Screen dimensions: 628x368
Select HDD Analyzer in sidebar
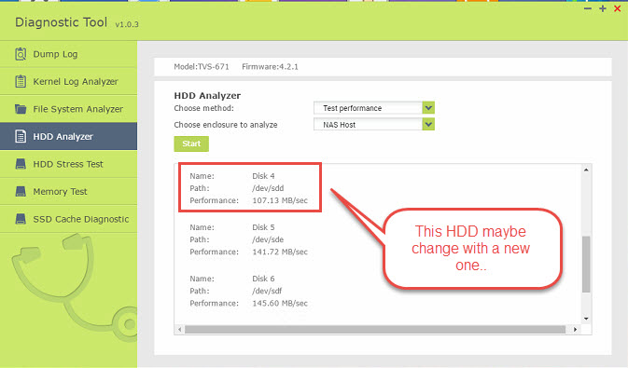[x=68, y=136]
